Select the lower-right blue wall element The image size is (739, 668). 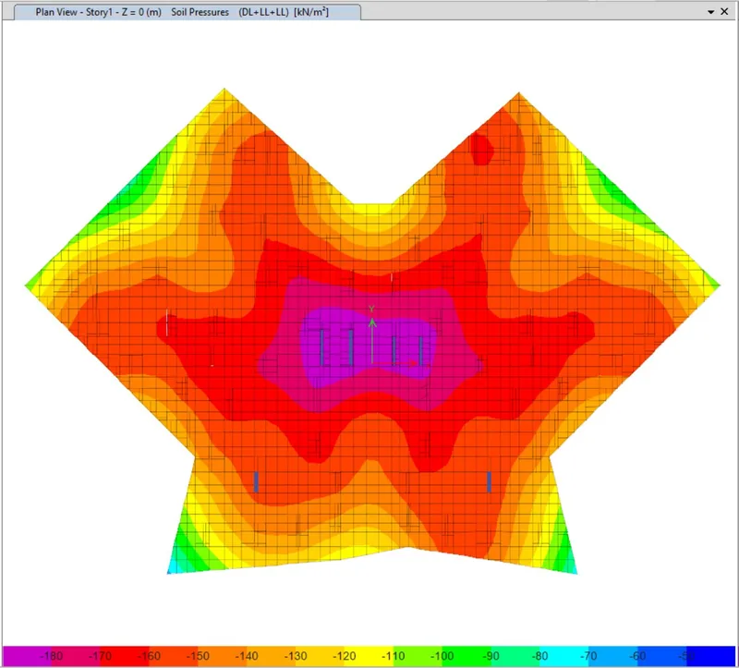pyautogui.click(x=489, y=481)
